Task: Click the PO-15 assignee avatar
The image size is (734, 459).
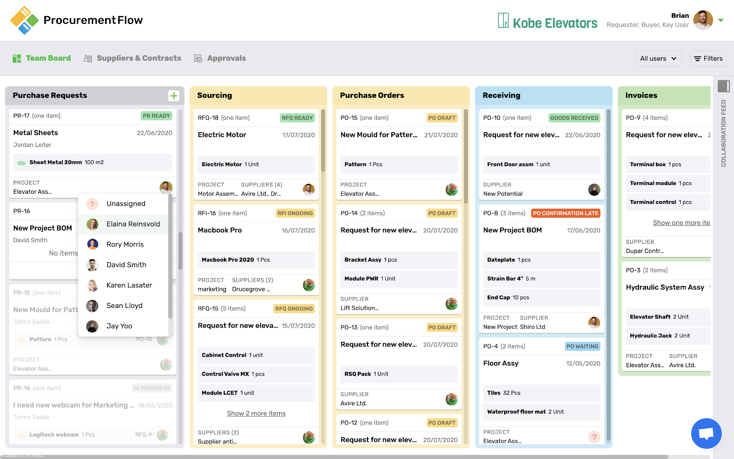Action: [x=451, y=189]
